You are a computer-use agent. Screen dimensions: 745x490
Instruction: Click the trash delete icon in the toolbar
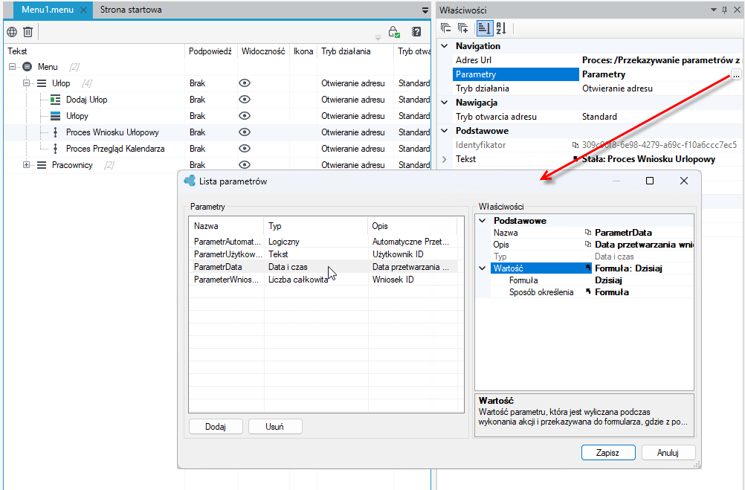click(28, 32)
